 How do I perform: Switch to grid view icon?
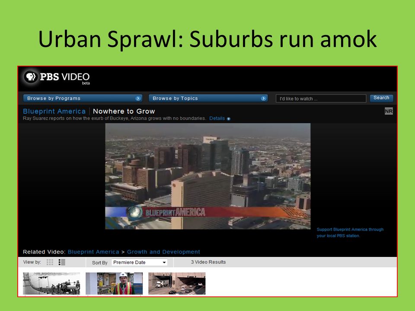(50, 262)
